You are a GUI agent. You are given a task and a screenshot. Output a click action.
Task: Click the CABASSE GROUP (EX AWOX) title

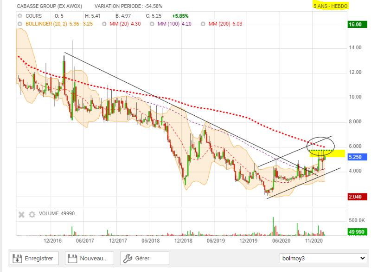(x=50, y=6)
